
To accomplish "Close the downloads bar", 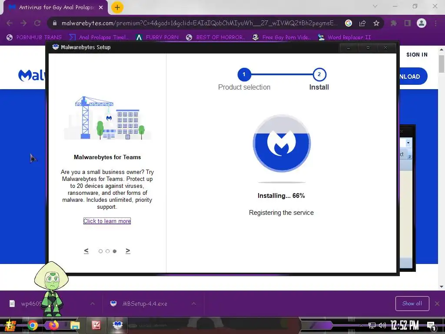I will [x=437, y=304].
